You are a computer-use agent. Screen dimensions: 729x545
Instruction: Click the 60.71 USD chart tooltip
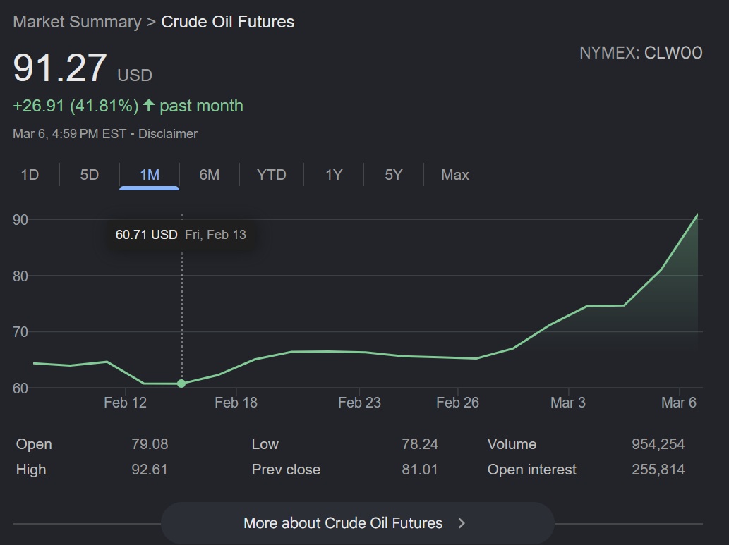tap(181, 235)
